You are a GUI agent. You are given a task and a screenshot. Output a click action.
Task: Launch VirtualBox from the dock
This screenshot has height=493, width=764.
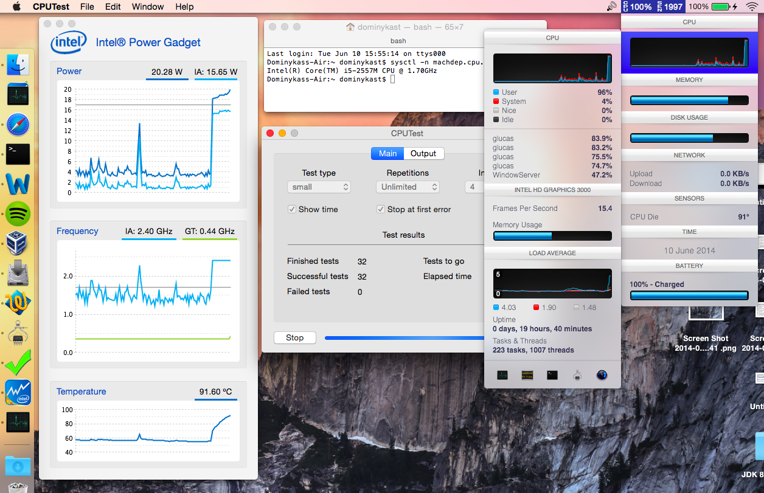click(x=18, y=243)
